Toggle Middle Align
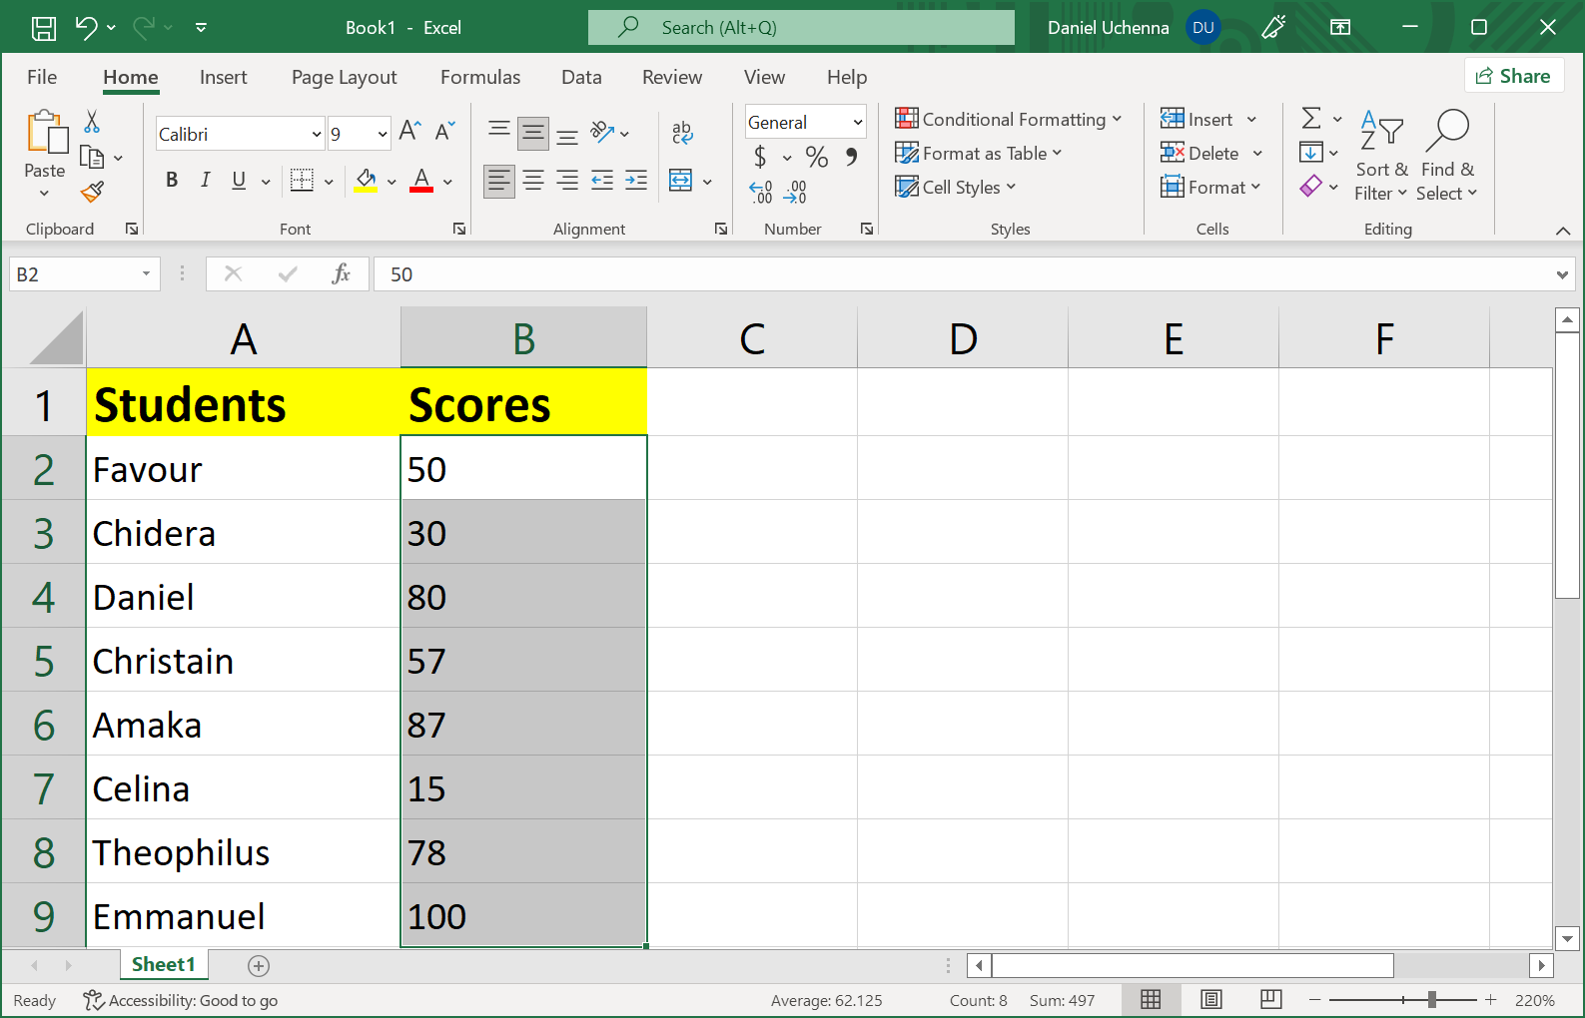 [533, 132]
